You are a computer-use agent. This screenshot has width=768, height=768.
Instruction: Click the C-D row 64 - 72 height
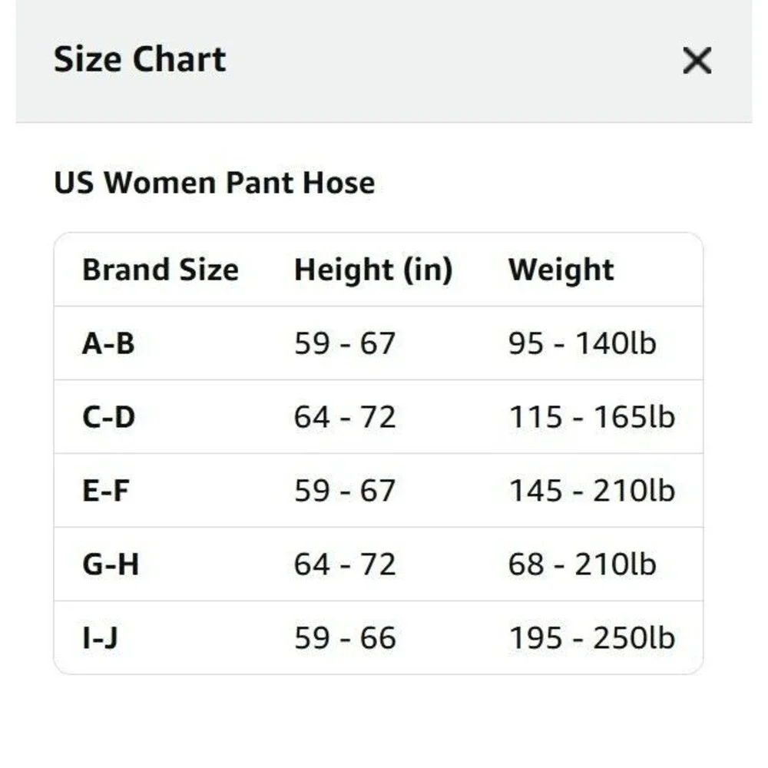(345, 417)
